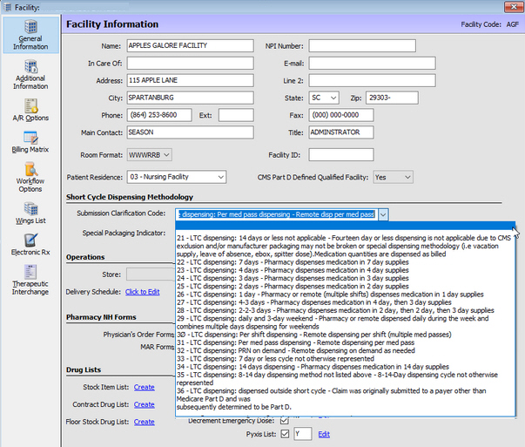Click the Zip code field
Image resolution: width=525 pixels, height=447 pixels.
[392, 98]
